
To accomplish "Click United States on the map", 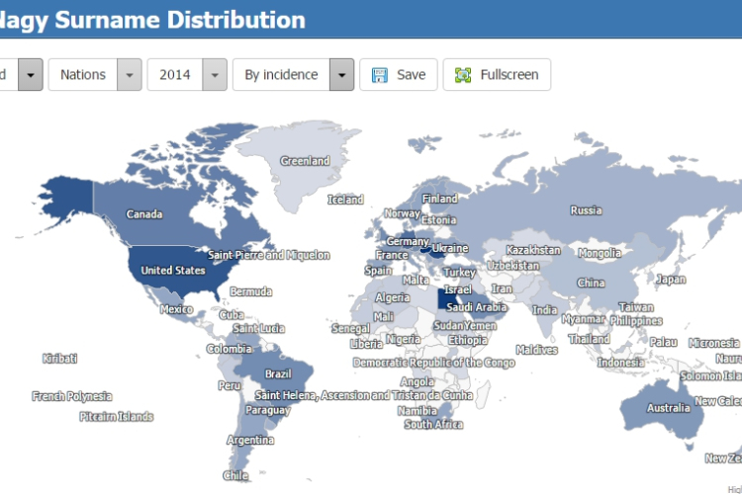I will click(x=172, y=270).
